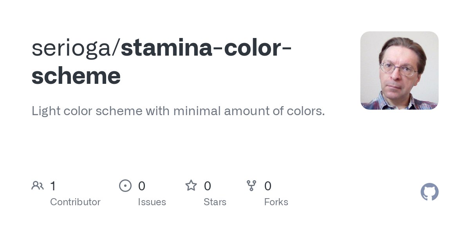470x235 pixels.
Task: Select the "Stars" label
Action: point(215,202)
